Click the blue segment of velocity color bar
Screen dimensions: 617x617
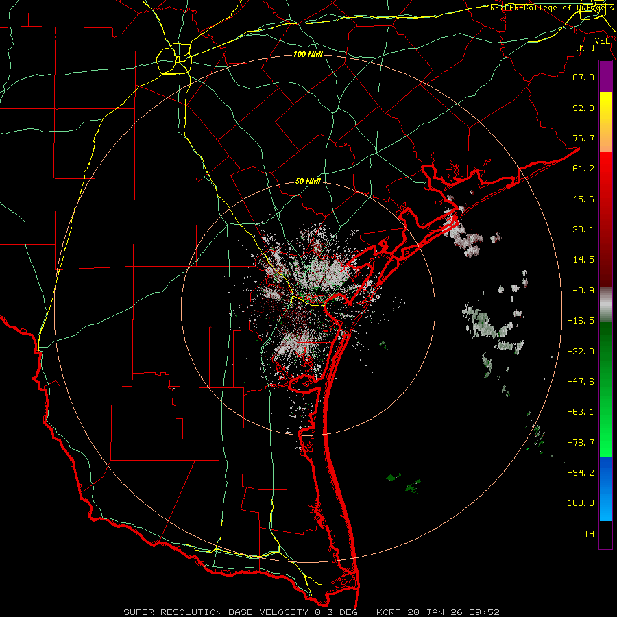click(x=605, y=489)
